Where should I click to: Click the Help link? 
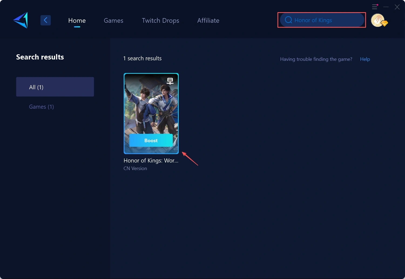click(x=365, y=59)
